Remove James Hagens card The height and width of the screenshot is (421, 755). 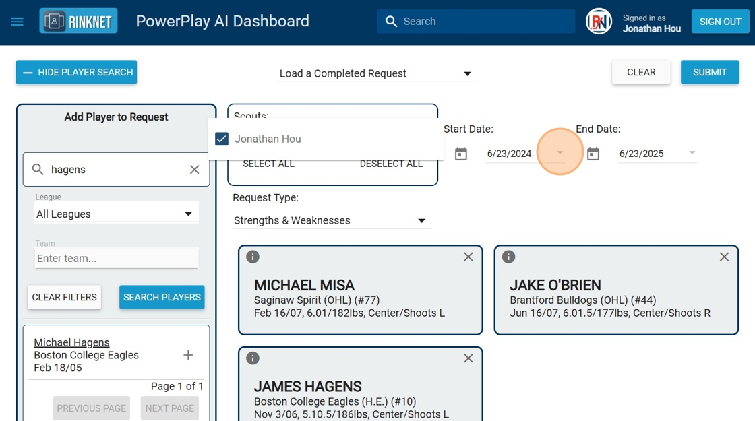[469, 358]
